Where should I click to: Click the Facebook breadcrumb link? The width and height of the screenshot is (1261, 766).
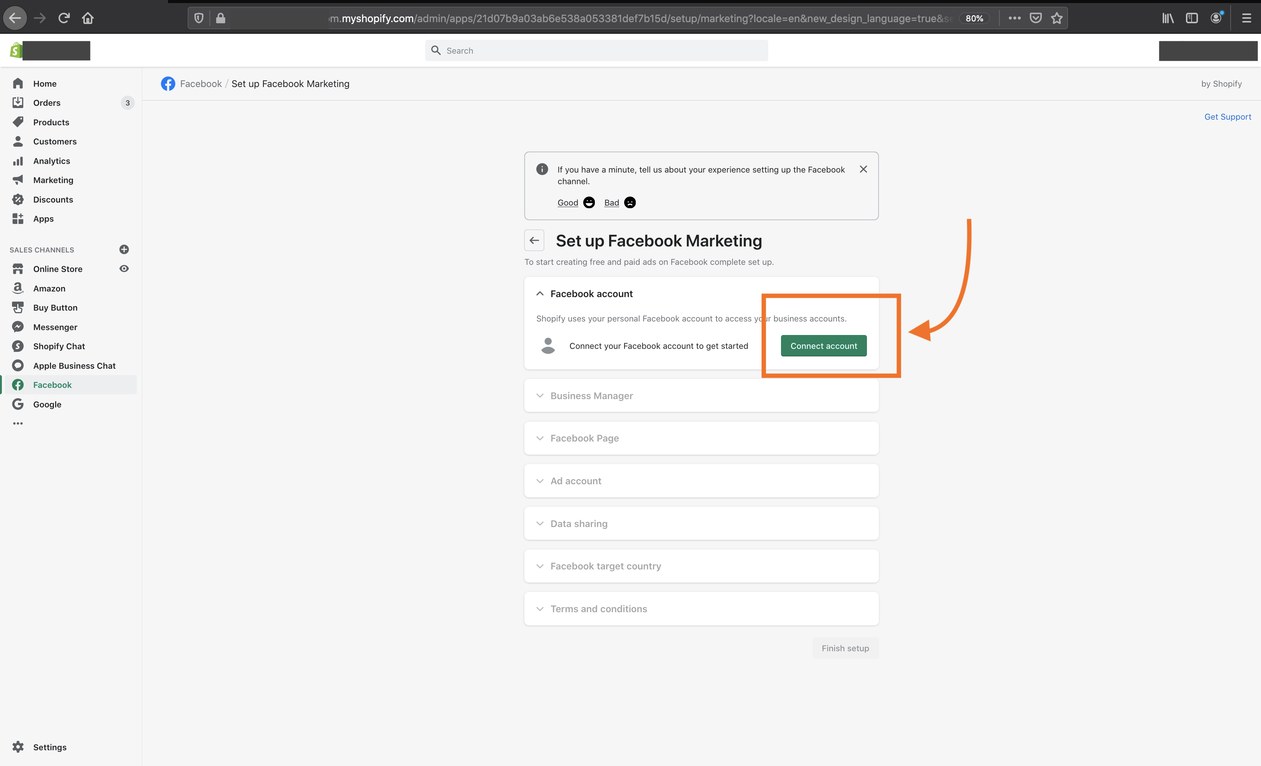(x=201, y=83)
